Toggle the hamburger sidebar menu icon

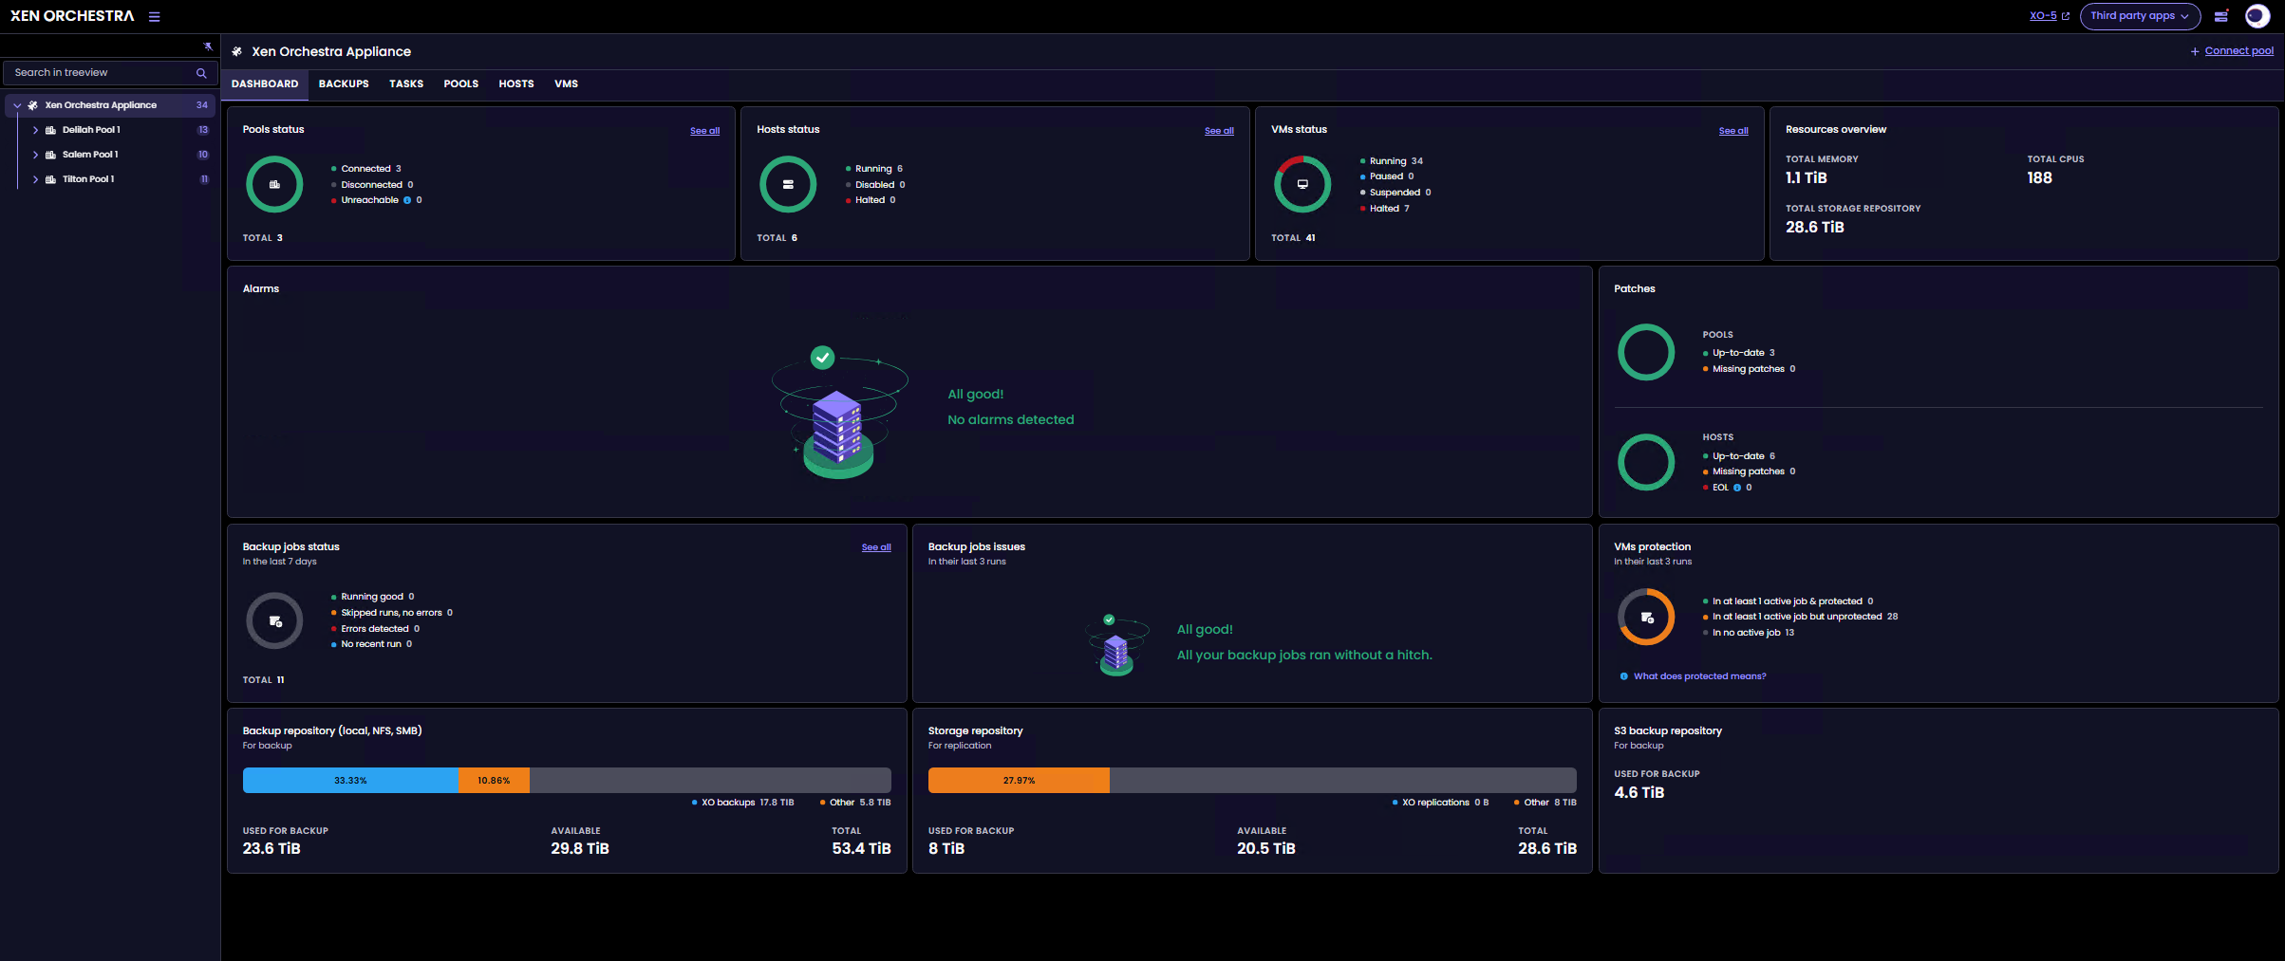pyautogui.click(x=154, y=16)
